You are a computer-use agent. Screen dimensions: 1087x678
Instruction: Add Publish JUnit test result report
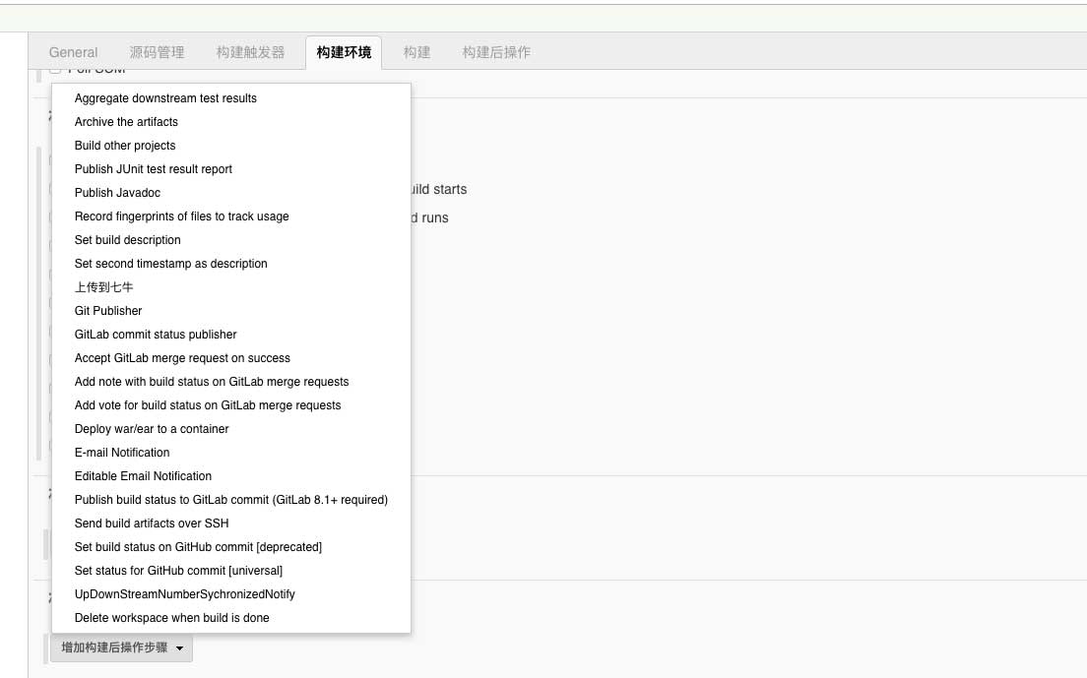pos(154,169)
